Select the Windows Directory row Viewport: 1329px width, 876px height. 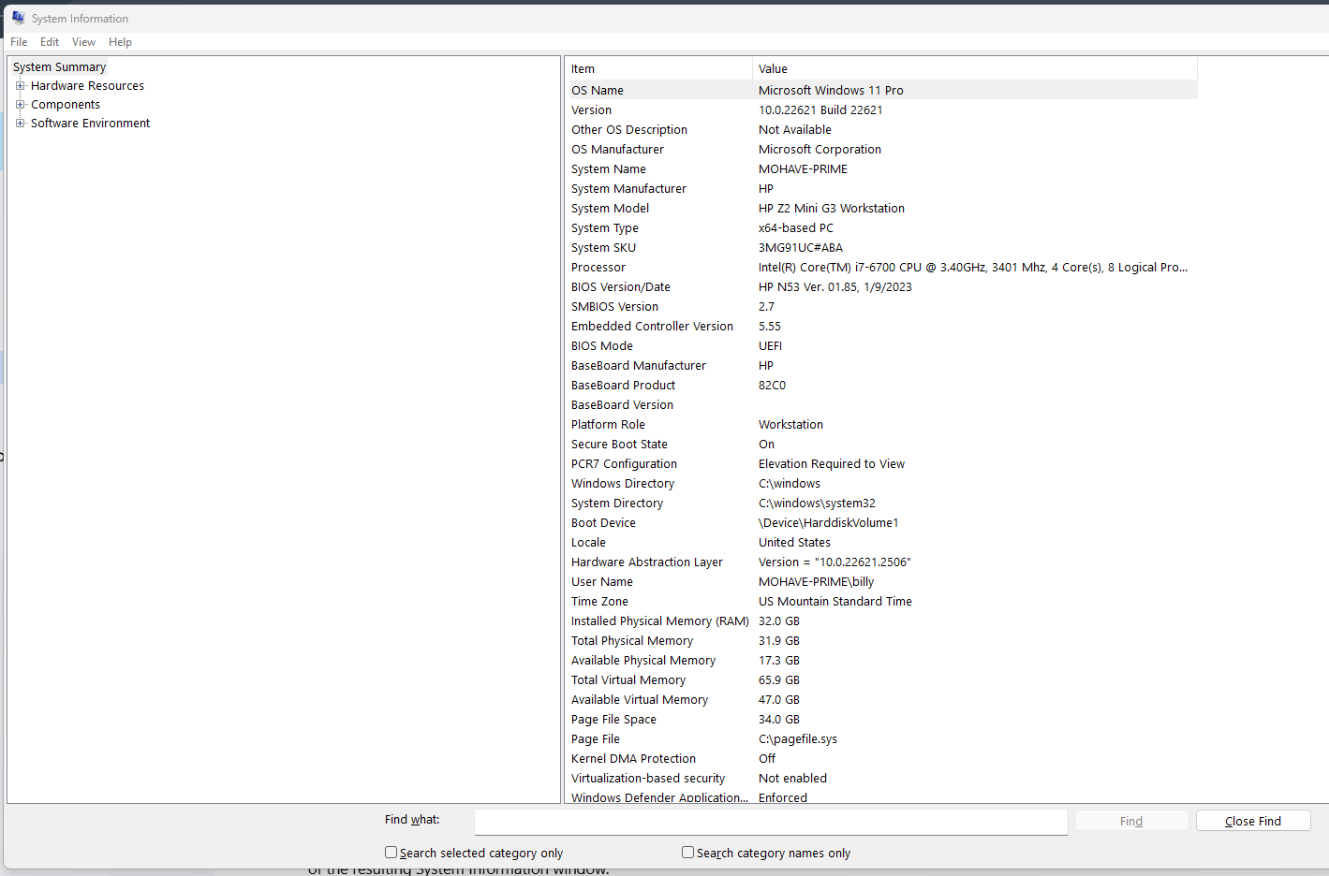[x=881, y=484]
